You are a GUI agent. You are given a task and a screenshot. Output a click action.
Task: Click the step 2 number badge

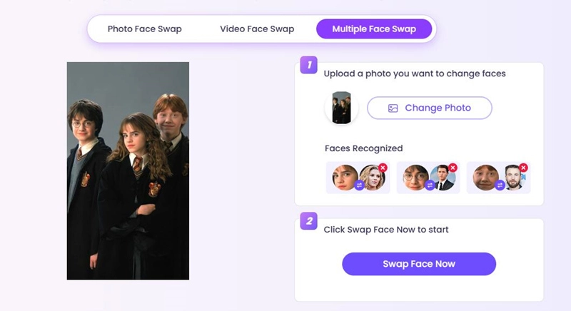click(x=308, y=221)
